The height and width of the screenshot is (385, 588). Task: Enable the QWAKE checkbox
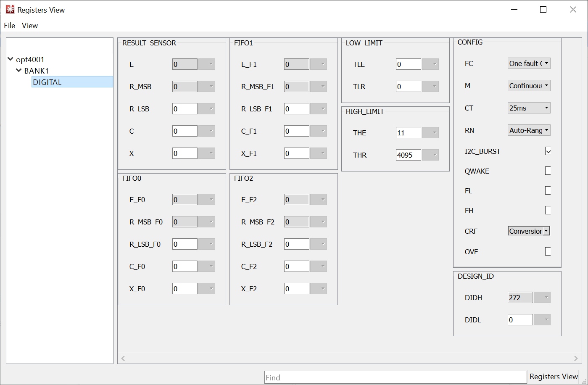[x=548, y=171]
